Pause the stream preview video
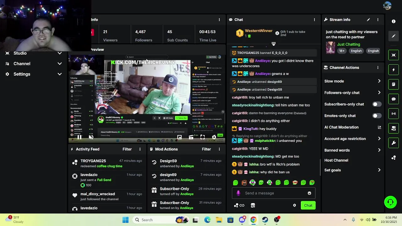 [x=79, y=137]
